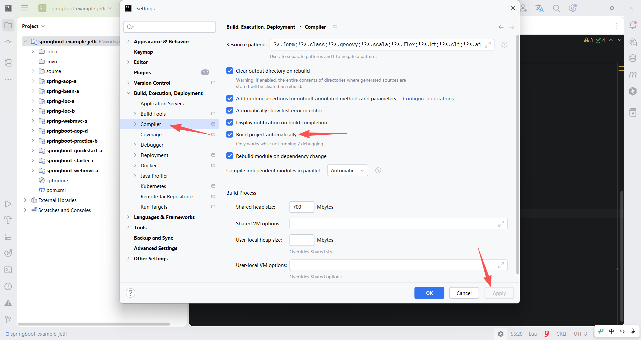Toggle Display notification on build completion

pos(230,122)
